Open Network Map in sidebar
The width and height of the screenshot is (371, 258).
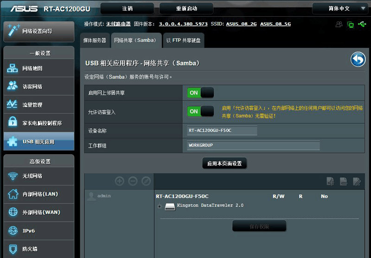point(39,68)
